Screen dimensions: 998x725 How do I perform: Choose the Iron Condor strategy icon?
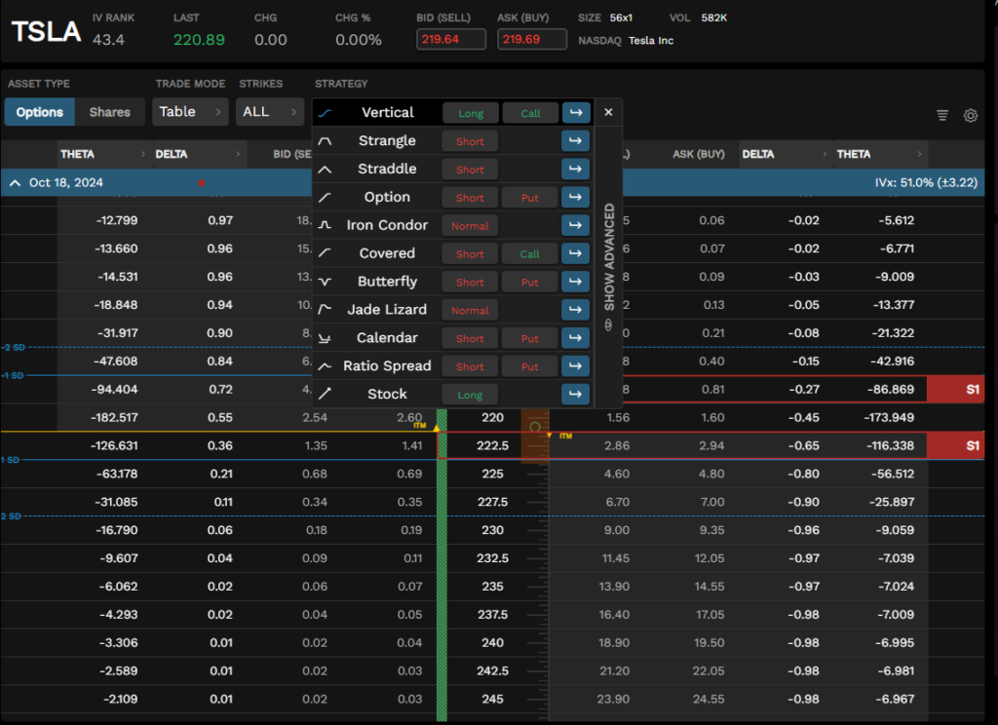[x=326, y=225]
